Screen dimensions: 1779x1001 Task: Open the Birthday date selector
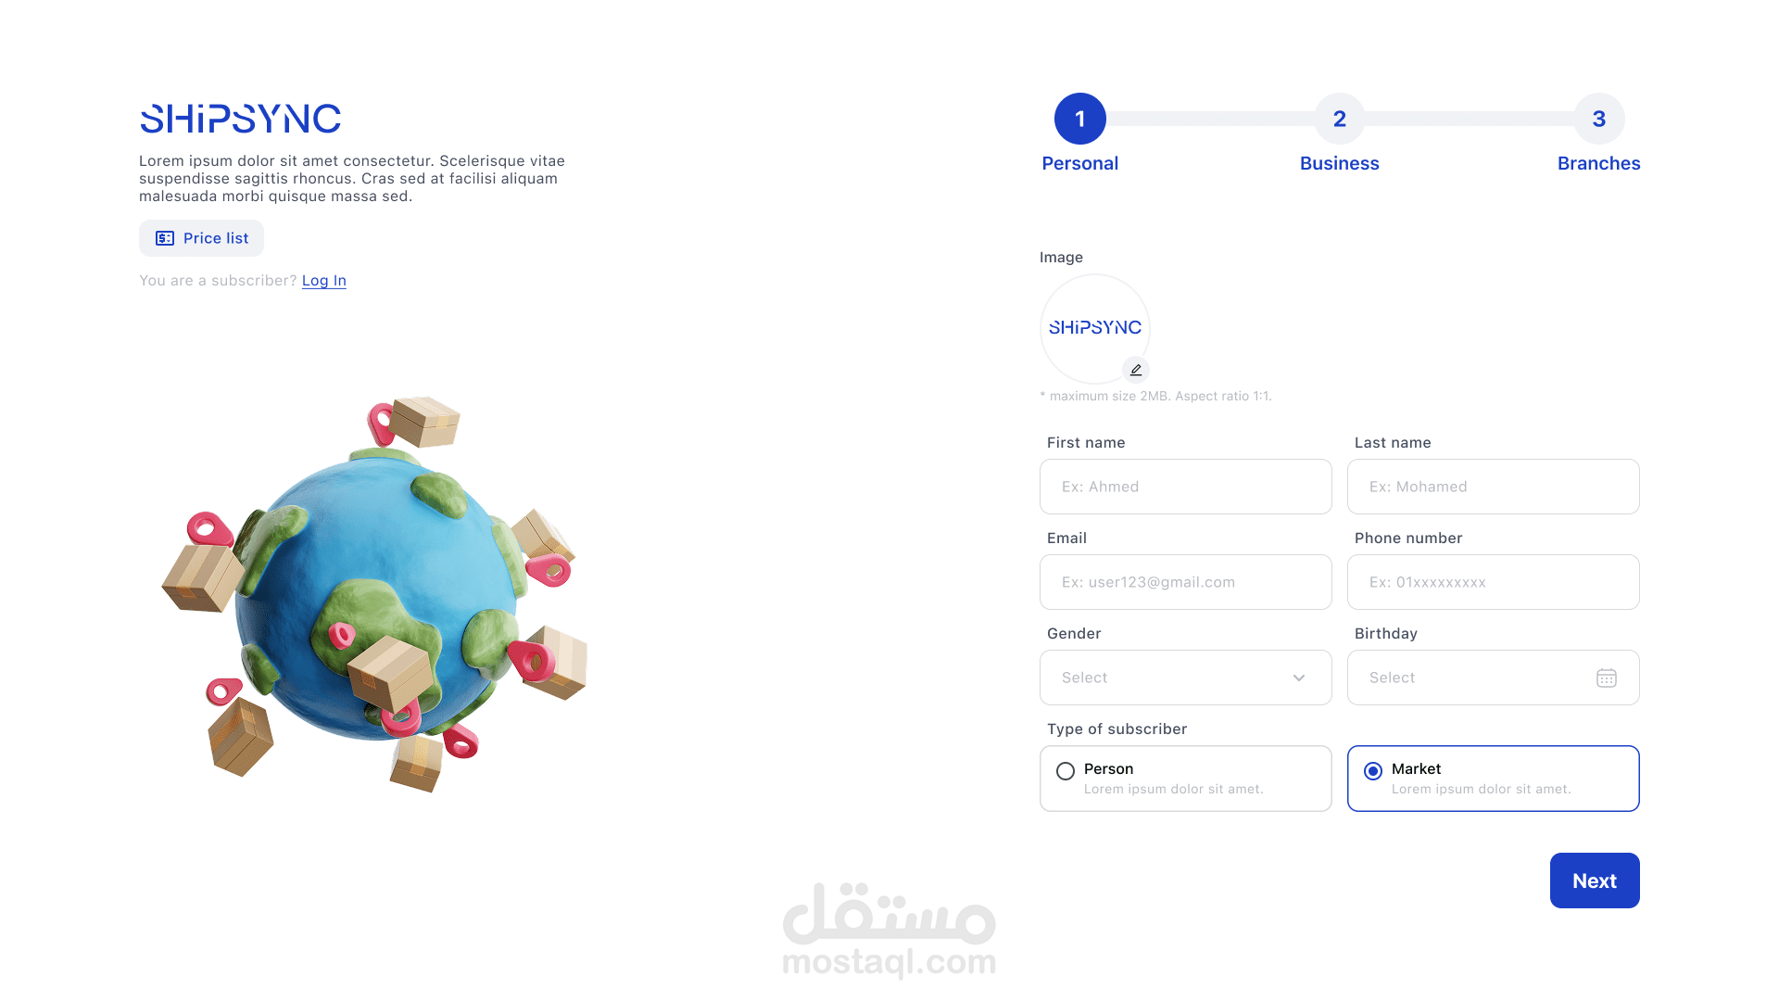click(x=1494, y=678)
